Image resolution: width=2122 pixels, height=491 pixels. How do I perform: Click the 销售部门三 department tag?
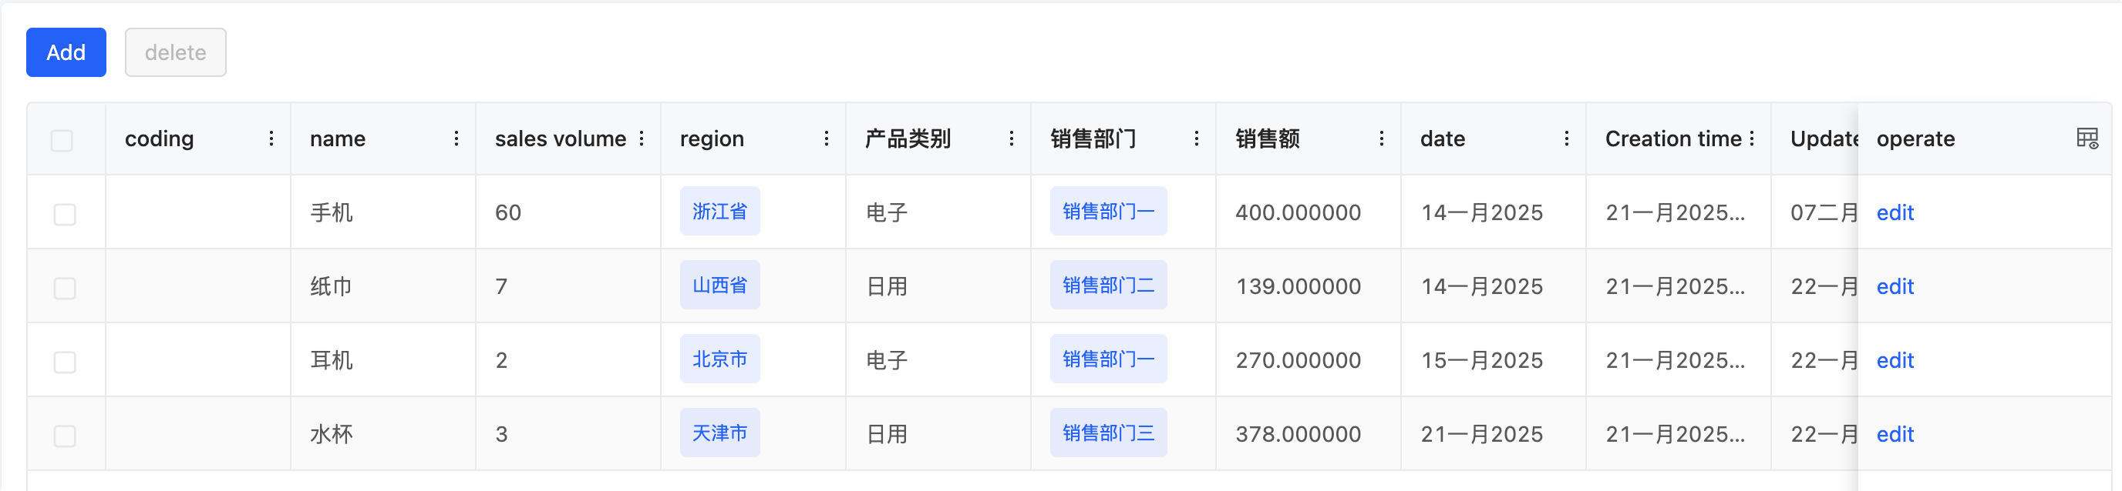(1108, 433)
